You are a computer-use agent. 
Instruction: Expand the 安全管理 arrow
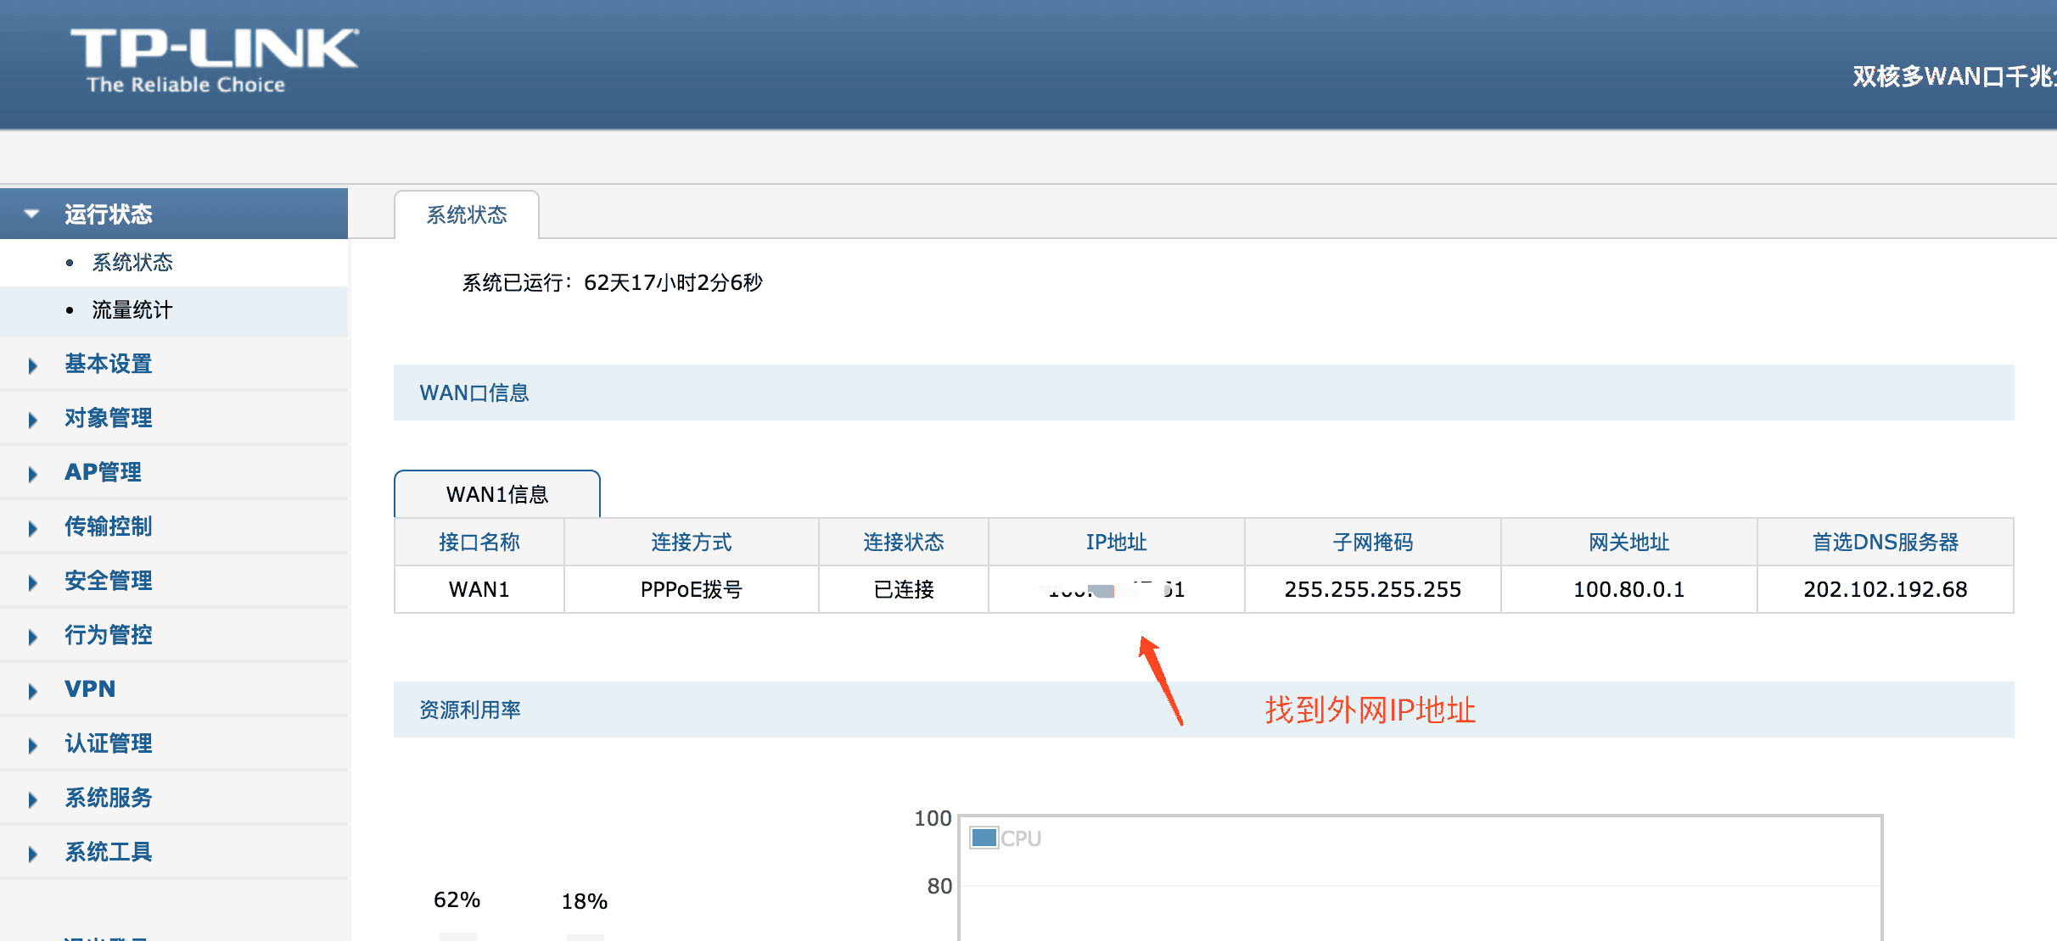(32, 582)
